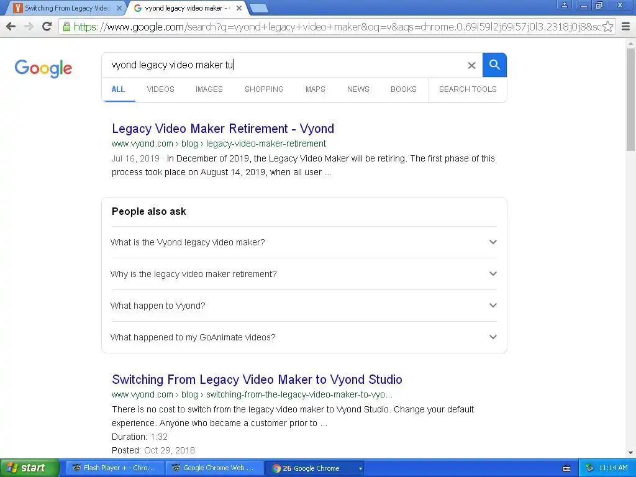This screenshot has width=636, height=477.
Task: Click the 'Duration: 1:32' text
Action: point(140,437)
